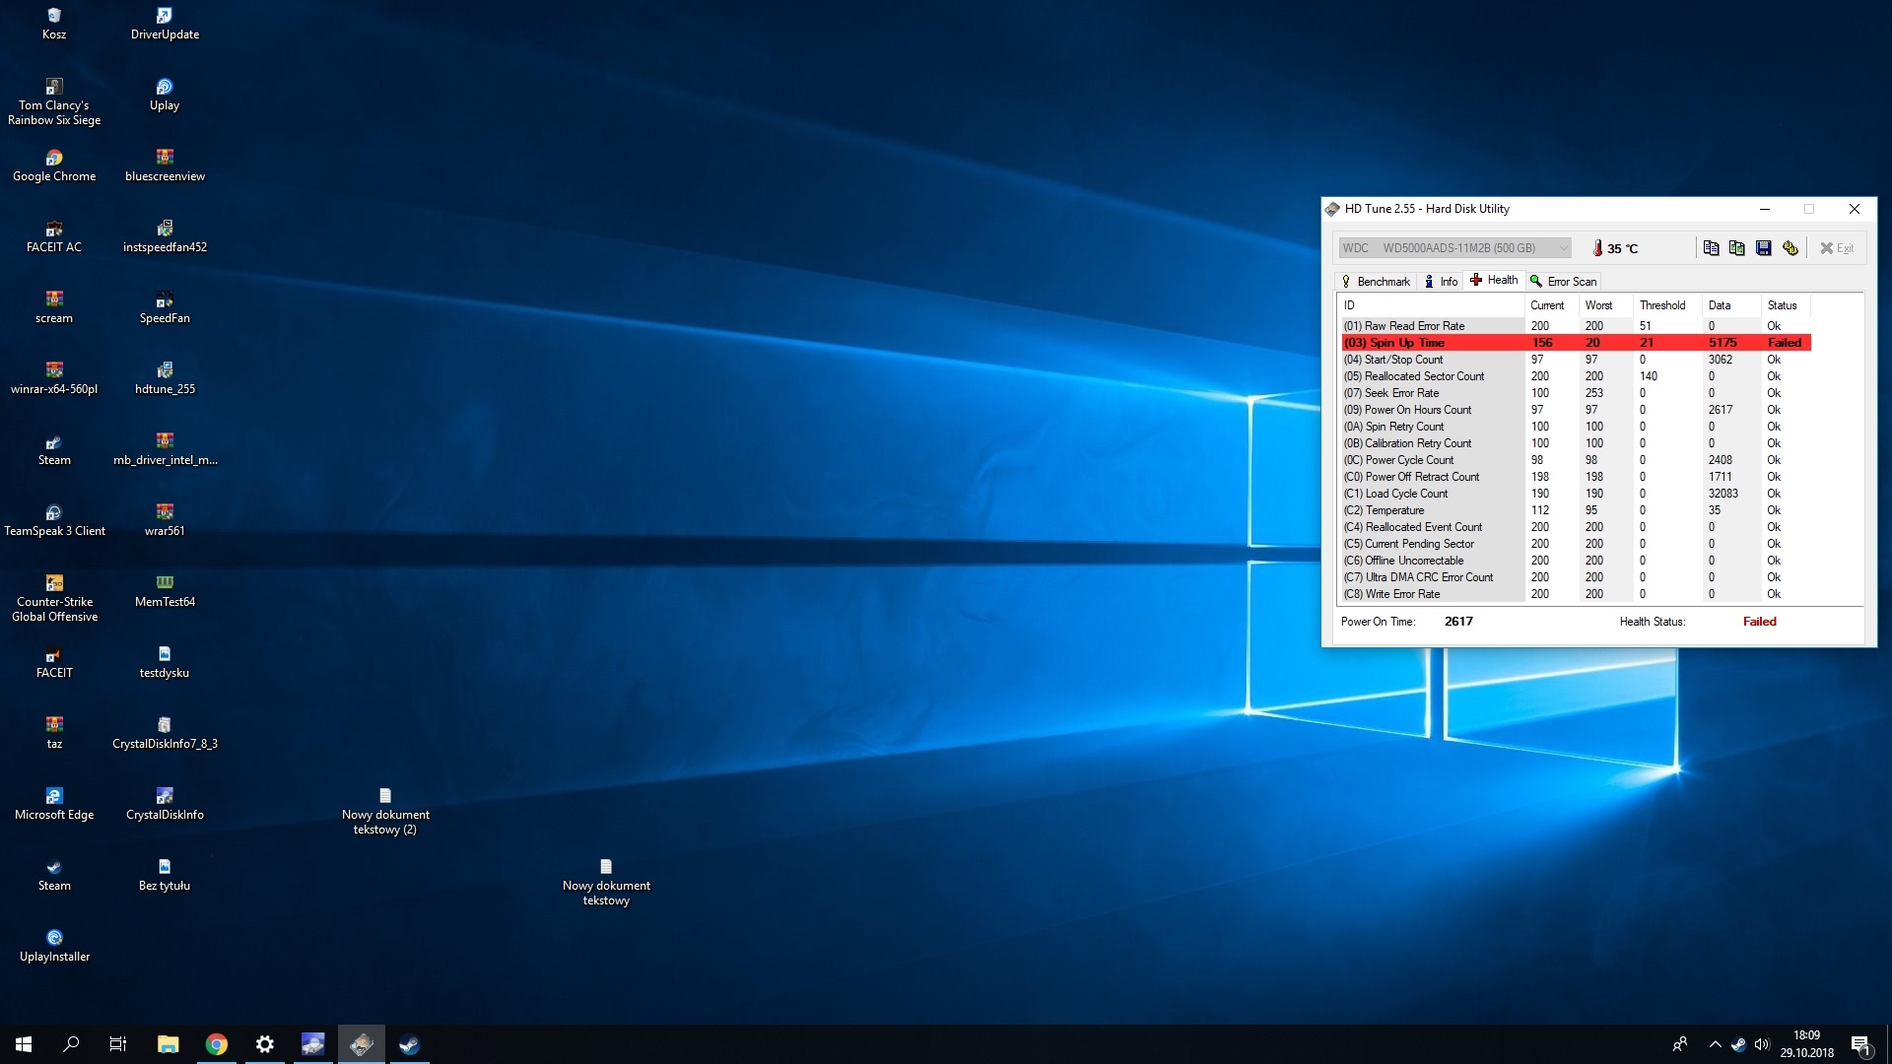Click the Raw Read Error Rate row
The image size is (1892, 1064).
[x=1576, y=326]
